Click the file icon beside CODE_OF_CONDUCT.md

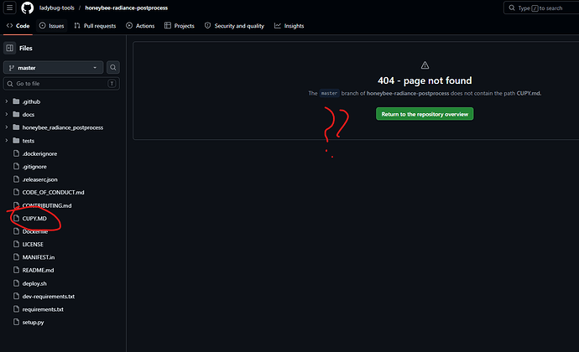point(16,192)
